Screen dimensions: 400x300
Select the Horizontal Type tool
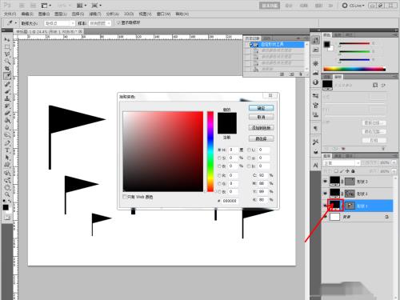tap(7, 150)
